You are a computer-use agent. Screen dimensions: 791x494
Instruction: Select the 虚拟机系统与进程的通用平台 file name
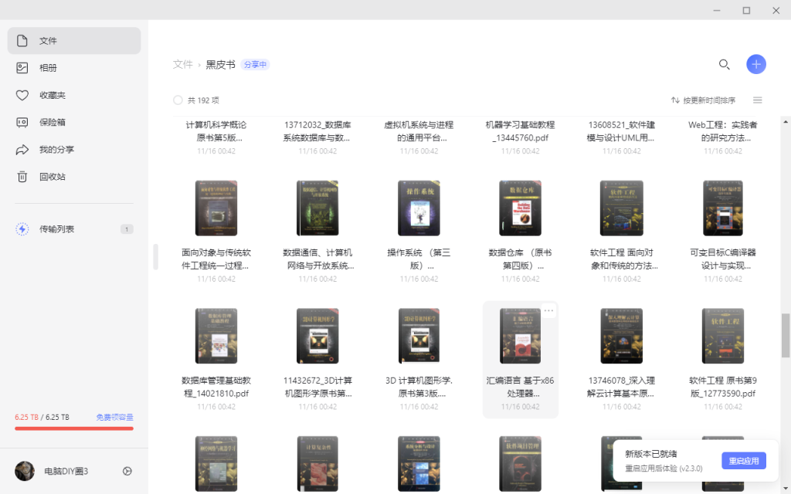(x=419, y=131)
